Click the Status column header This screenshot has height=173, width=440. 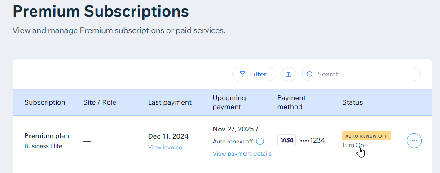(352, 102)
